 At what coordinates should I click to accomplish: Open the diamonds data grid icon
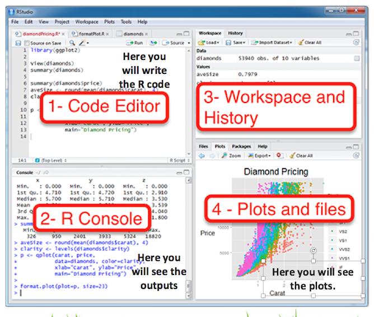click(x=357, y=58)
